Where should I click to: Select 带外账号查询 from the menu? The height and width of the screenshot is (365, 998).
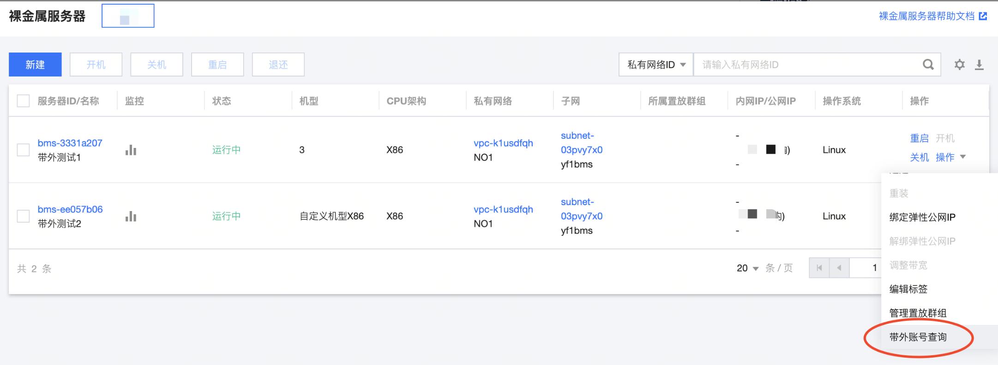point(918,337)
